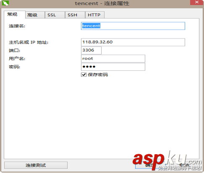This screenshot has width=204, height=173.
Task: Open the SSL tab
Action: pos(55,15)
